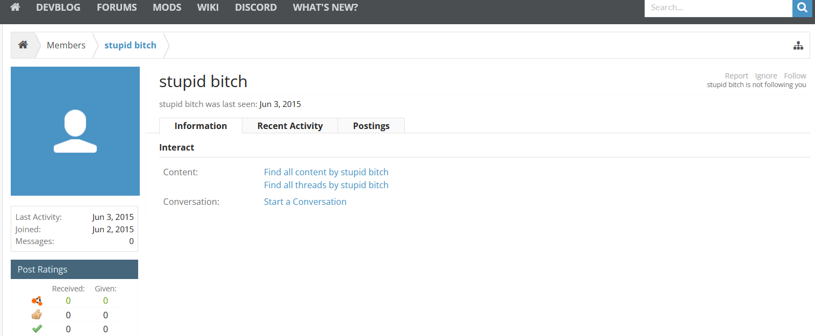Click the green checkmark rating icon
The width and height of the screenshot is (815, 336).
(37, 328)
